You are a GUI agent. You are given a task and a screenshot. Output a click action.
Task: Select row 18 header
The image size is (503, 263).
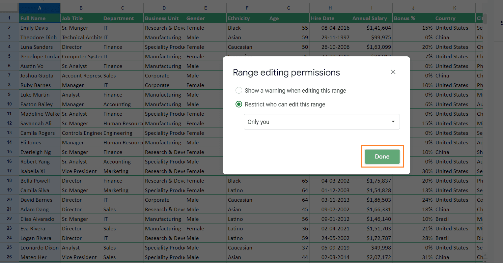[x=9, y=181]
